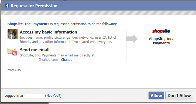The height and width of the screenshot is (104, 196).
Task: Click the email envelope icon
Action: coord(12,52)
